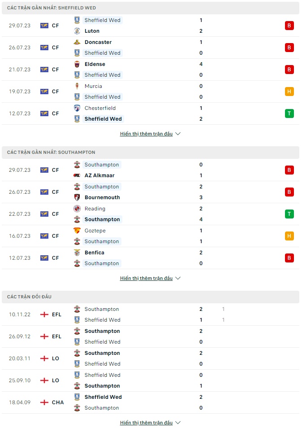Click the red B badge for Luton match
The width and height of the screenshot is (302, 428).
tap(289, 26)
